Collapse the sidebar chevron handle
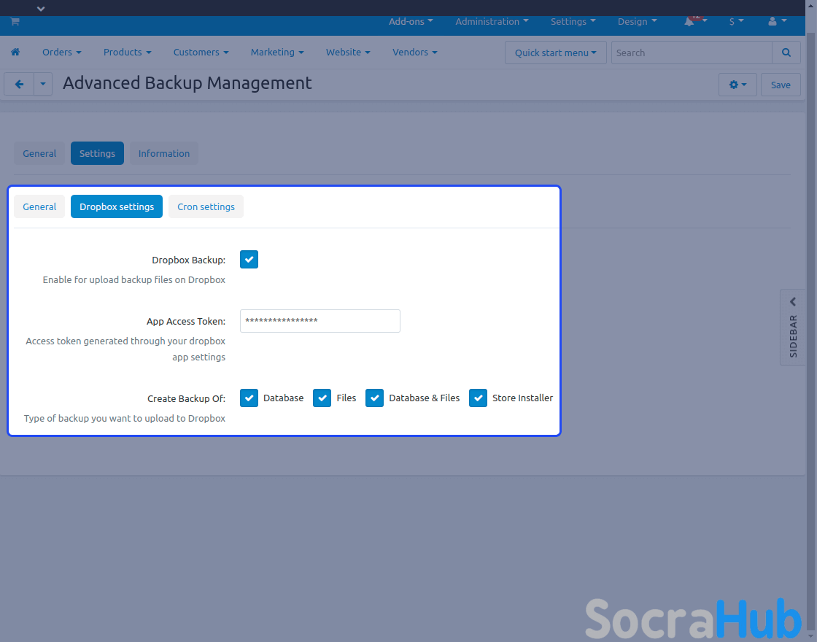 [793, 302]
